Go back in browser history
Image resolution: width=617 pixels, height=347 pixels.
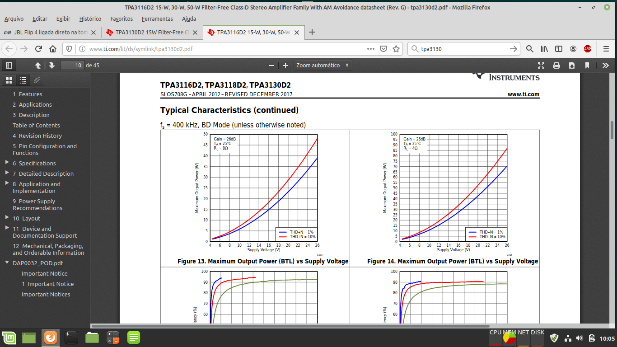click(9, 49)
